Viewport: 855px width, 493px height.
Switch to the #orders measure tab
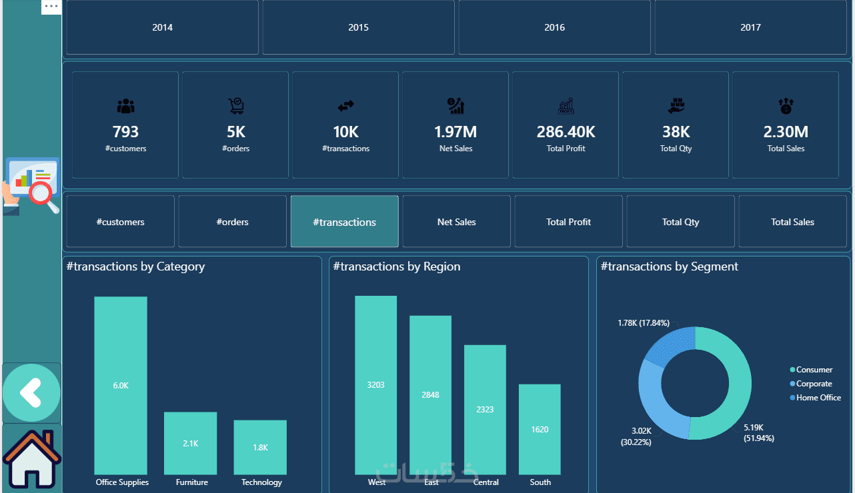tap(232, 222)
